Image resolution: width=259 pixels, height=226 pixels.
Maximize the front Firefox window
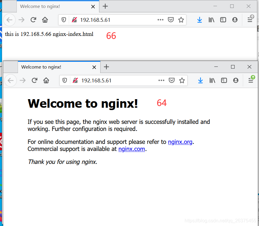[233, 67]
